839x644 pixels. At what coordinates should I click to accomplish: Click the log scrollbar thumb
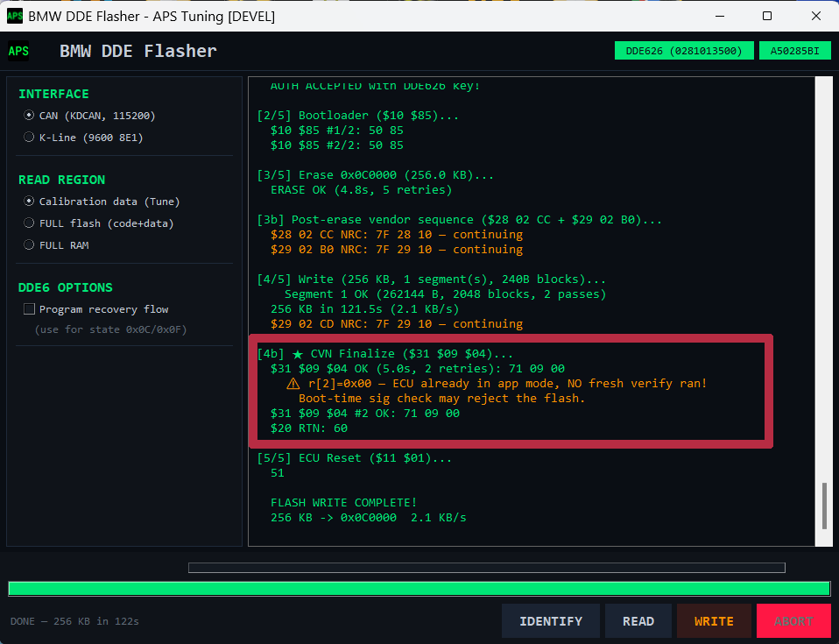tap(824, 506)
